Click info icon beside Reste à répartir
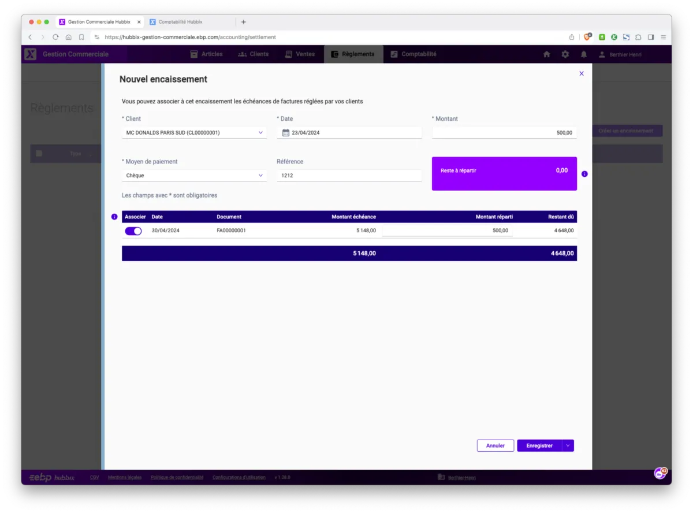The image size is (693, 513). point(584,174)
